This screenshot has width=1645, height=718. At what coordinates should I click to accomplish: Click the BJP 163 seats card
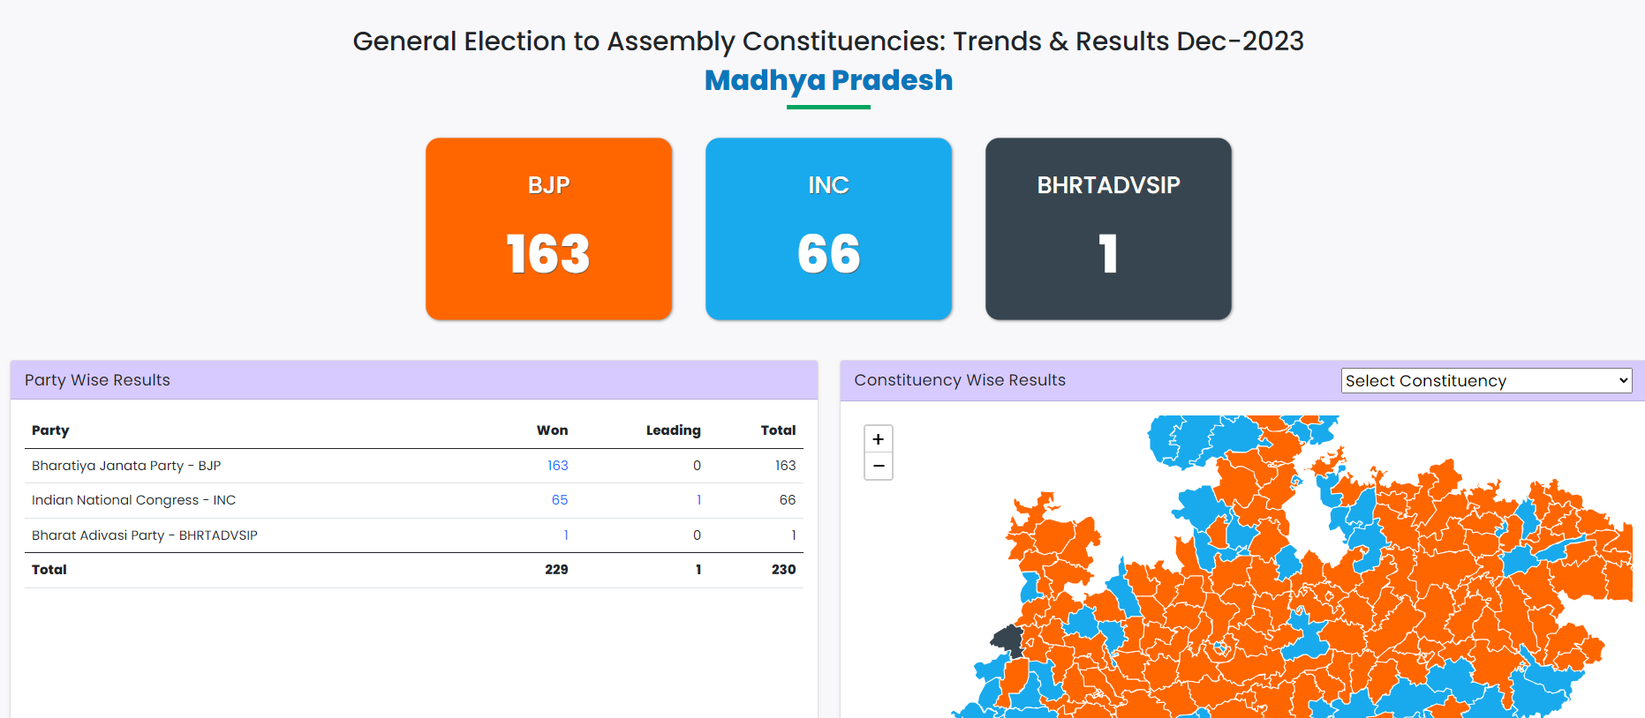click(548, 228)
